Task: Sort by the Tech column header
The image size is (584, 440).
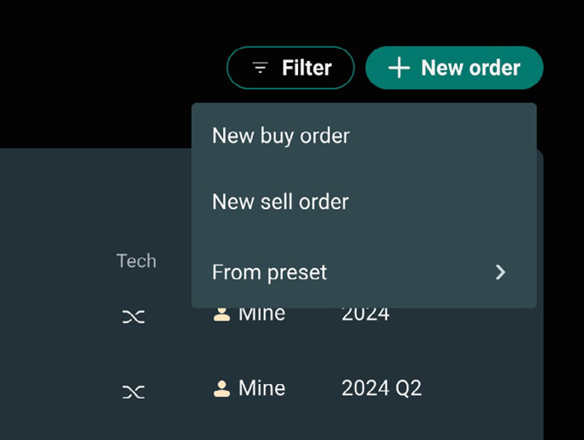Action: [137, 260]
